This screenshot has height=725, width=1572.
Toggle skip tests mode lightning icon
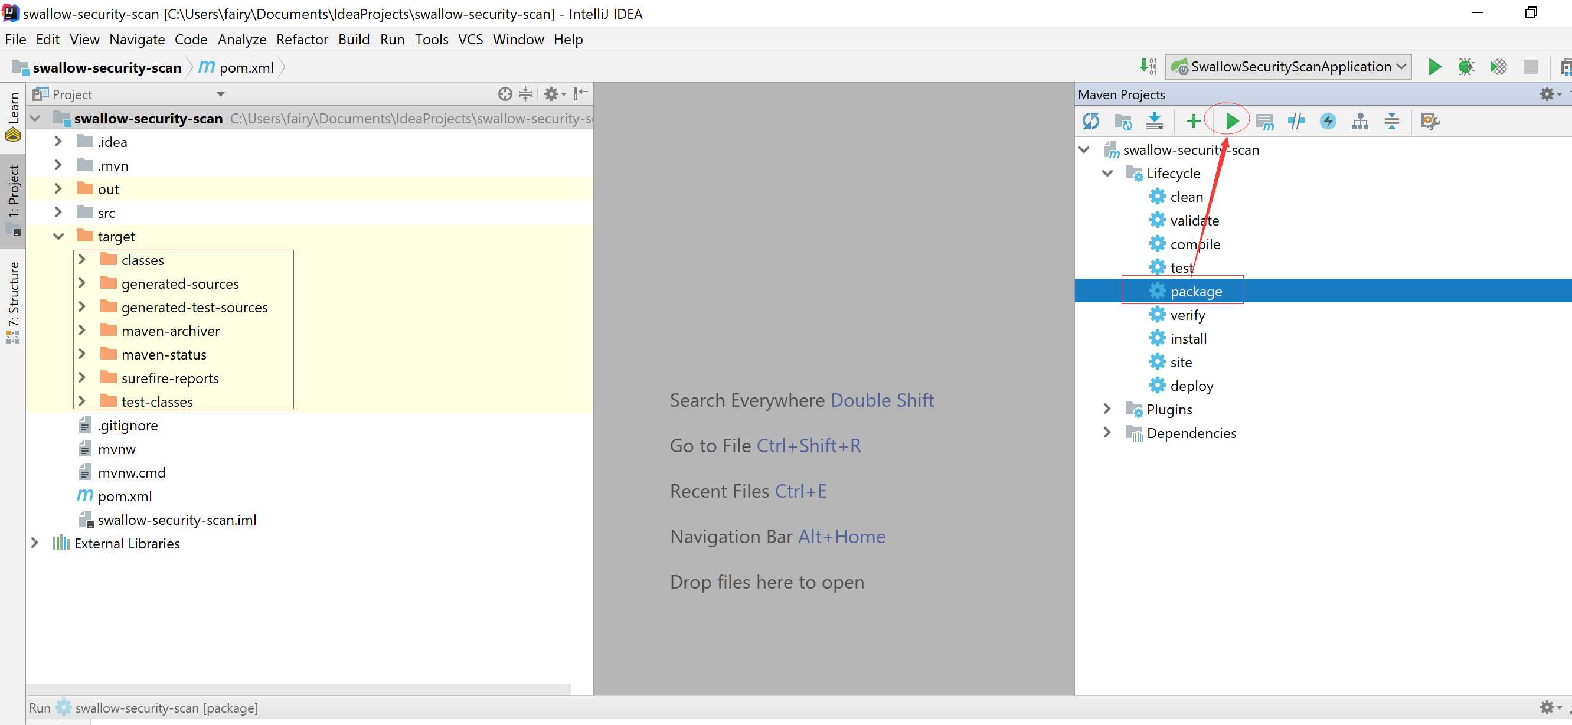pos(1328,121)
